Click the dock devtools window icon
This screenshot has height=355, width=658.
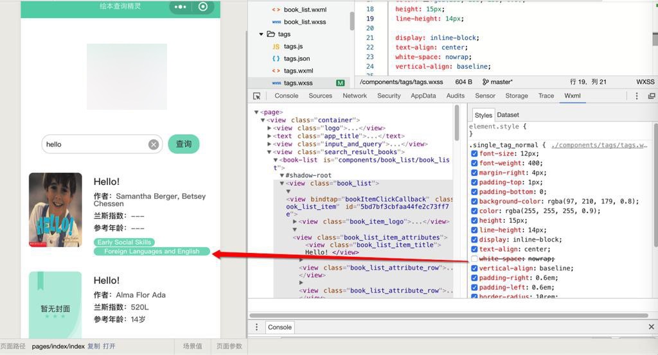pyautogui.click(x=652, y=96)
